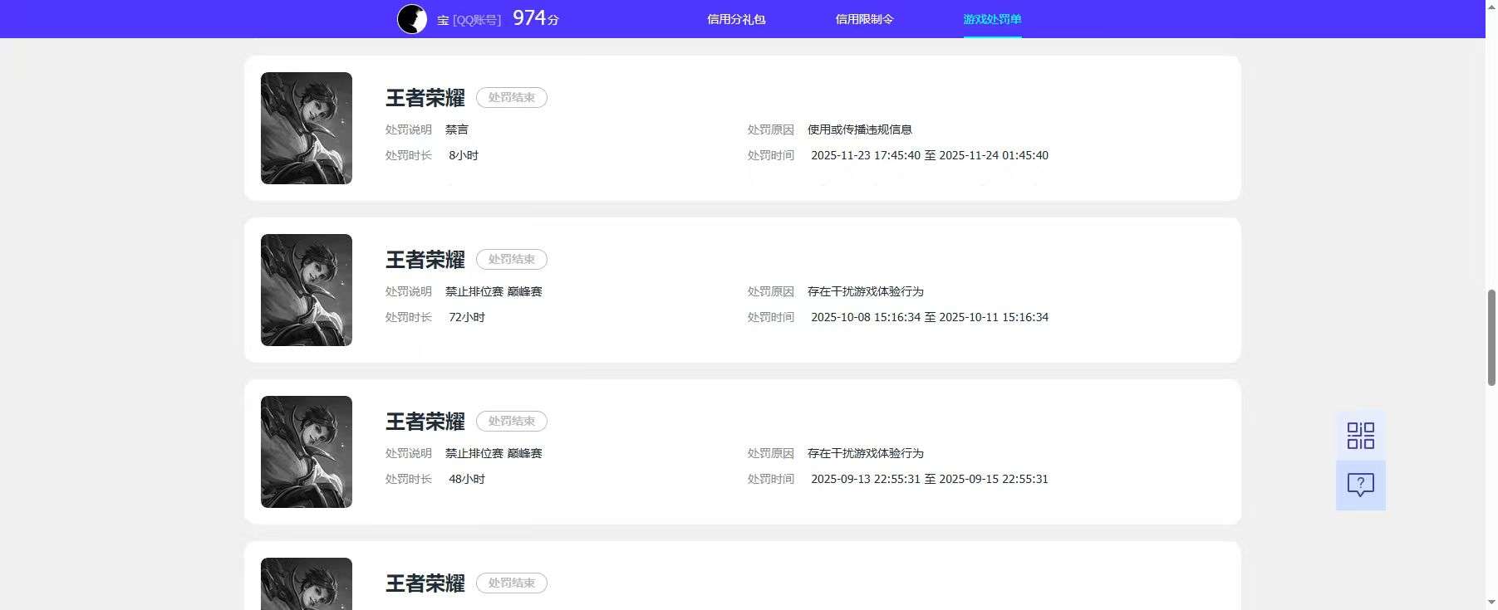
Task: Switch to the 信用分礼包 tab
Action: click(x=736, y=19)
